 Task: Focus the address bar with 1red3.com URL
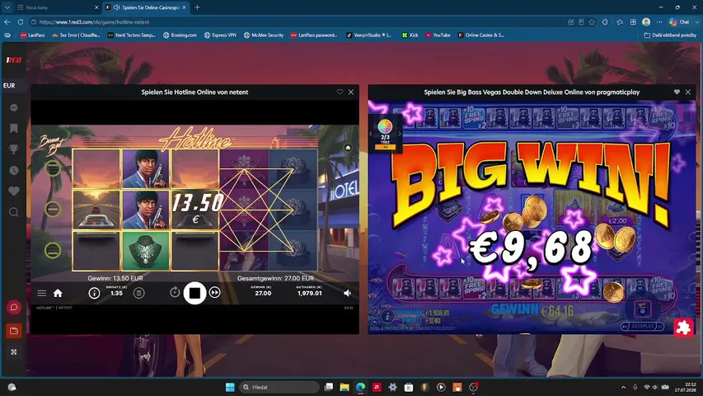[296, 22]
